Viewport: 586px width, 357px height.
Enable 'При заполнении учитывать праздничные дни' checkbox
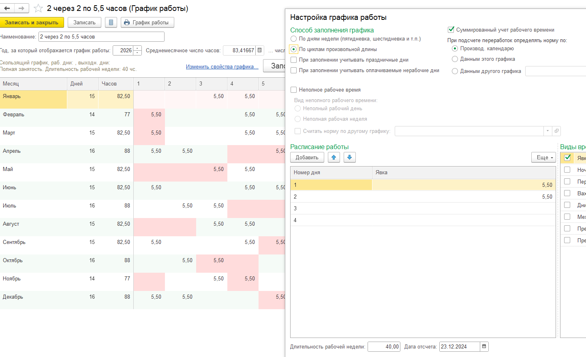pyautogui.click(x=294, y=60)
